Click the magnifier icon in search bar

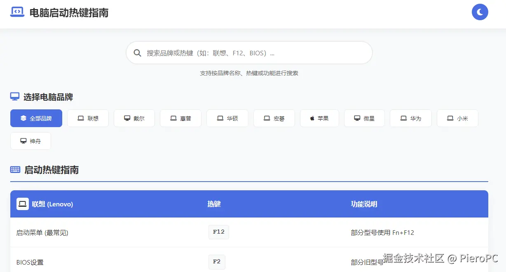coord(138,53)
